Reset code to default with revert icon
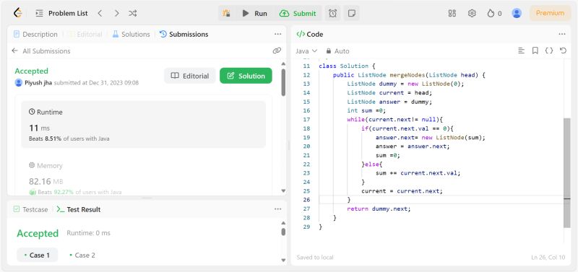Screen dimensions: 578x272 click(563, 51)
